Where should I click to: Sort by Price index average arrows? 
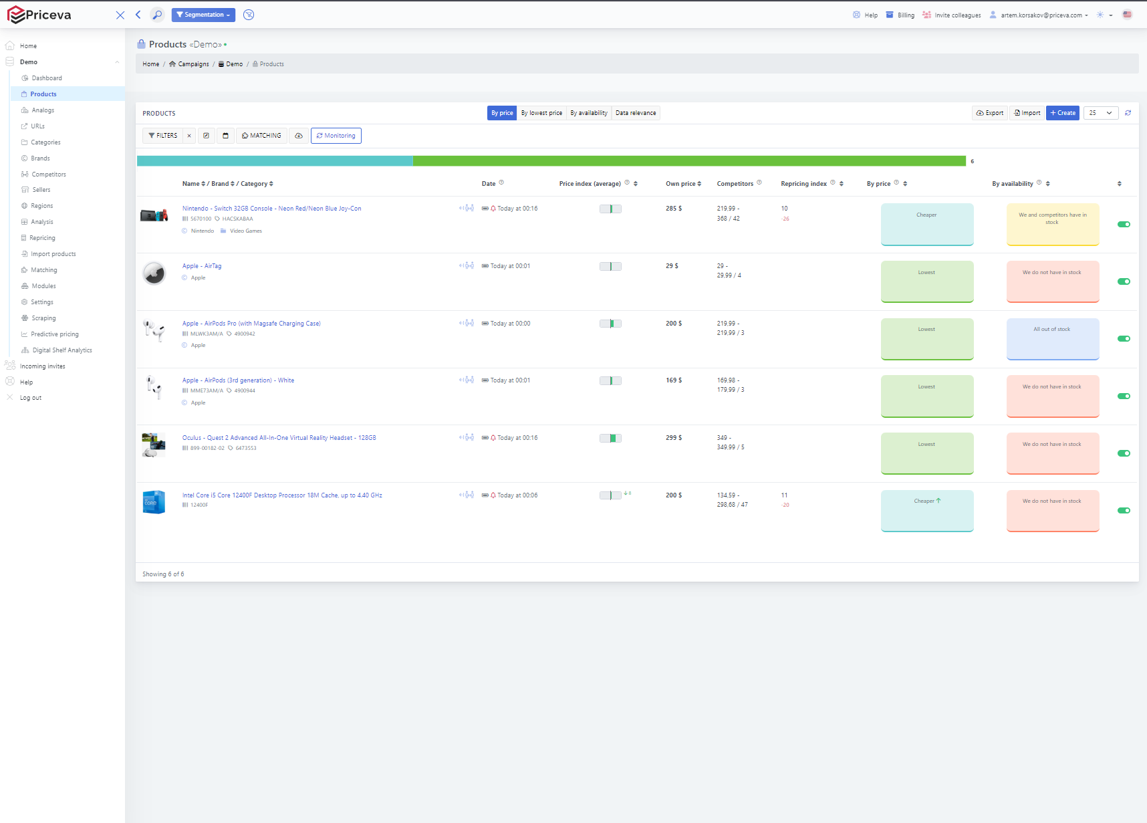pyautogui.click(x=636, y=184)
